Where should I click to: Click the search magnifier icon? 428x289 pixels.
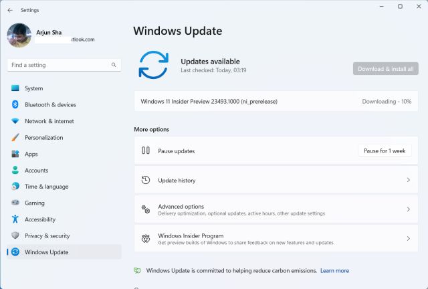(x=114, y=65)
